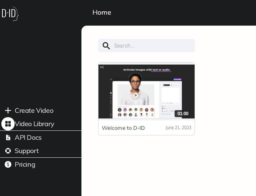The image size is (256, 196).
Task: Click the Welcome to D-ID video title
Action: coord(123,128)
